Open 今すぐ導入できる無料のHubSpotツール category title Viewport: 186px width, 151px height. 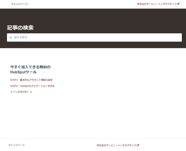pyautogui.click(x=30, y=67)
